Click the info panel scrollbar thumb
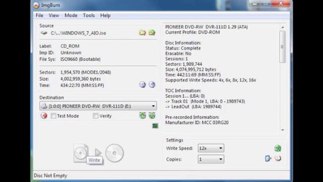 pos(283,47)
